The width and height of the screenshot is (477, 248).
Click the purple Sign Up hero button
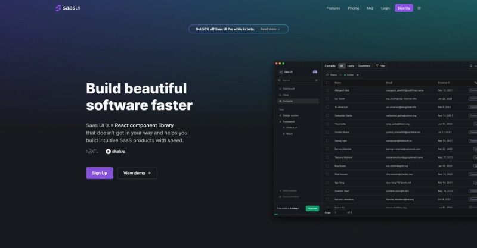point(100,173)
